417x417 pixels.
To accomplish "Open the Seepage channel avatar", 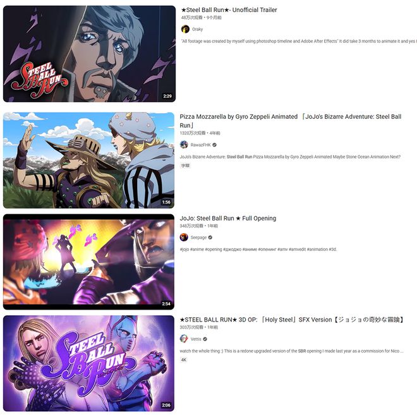I will pyautogui.click(x=184, y=237).
